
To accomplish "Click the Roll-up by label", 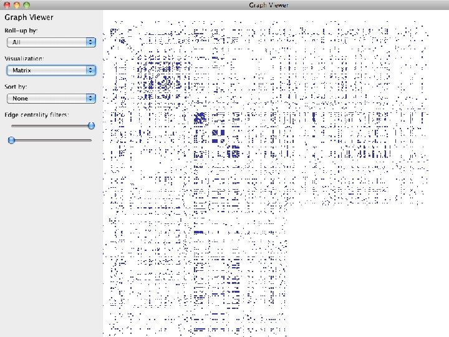I will click(21, 31).
